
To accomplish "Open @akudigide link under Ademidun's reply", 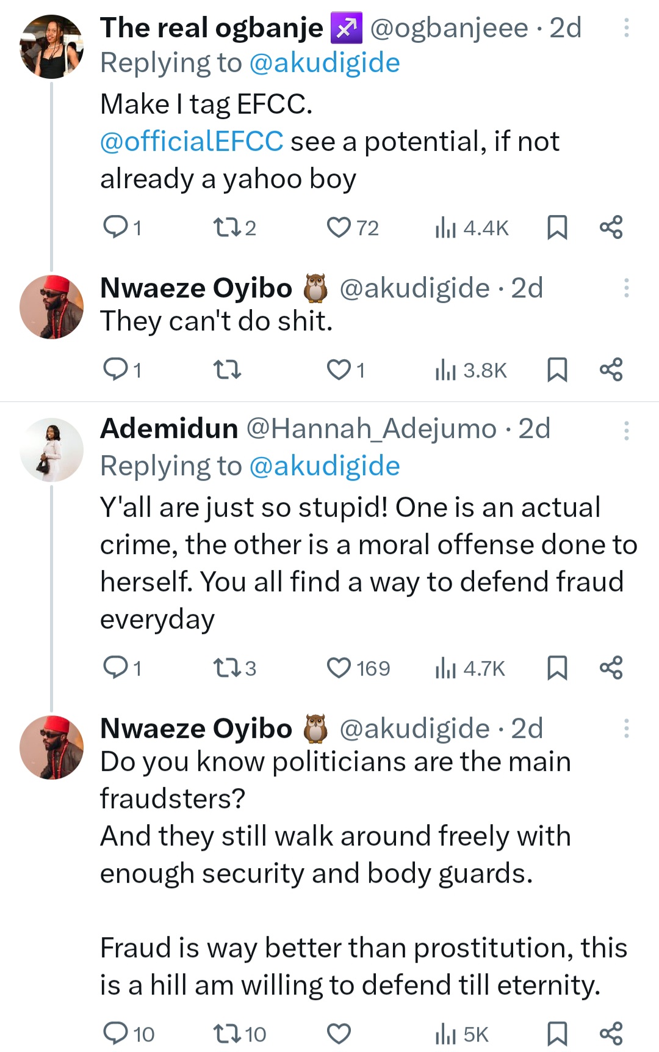I will [324, 466].
